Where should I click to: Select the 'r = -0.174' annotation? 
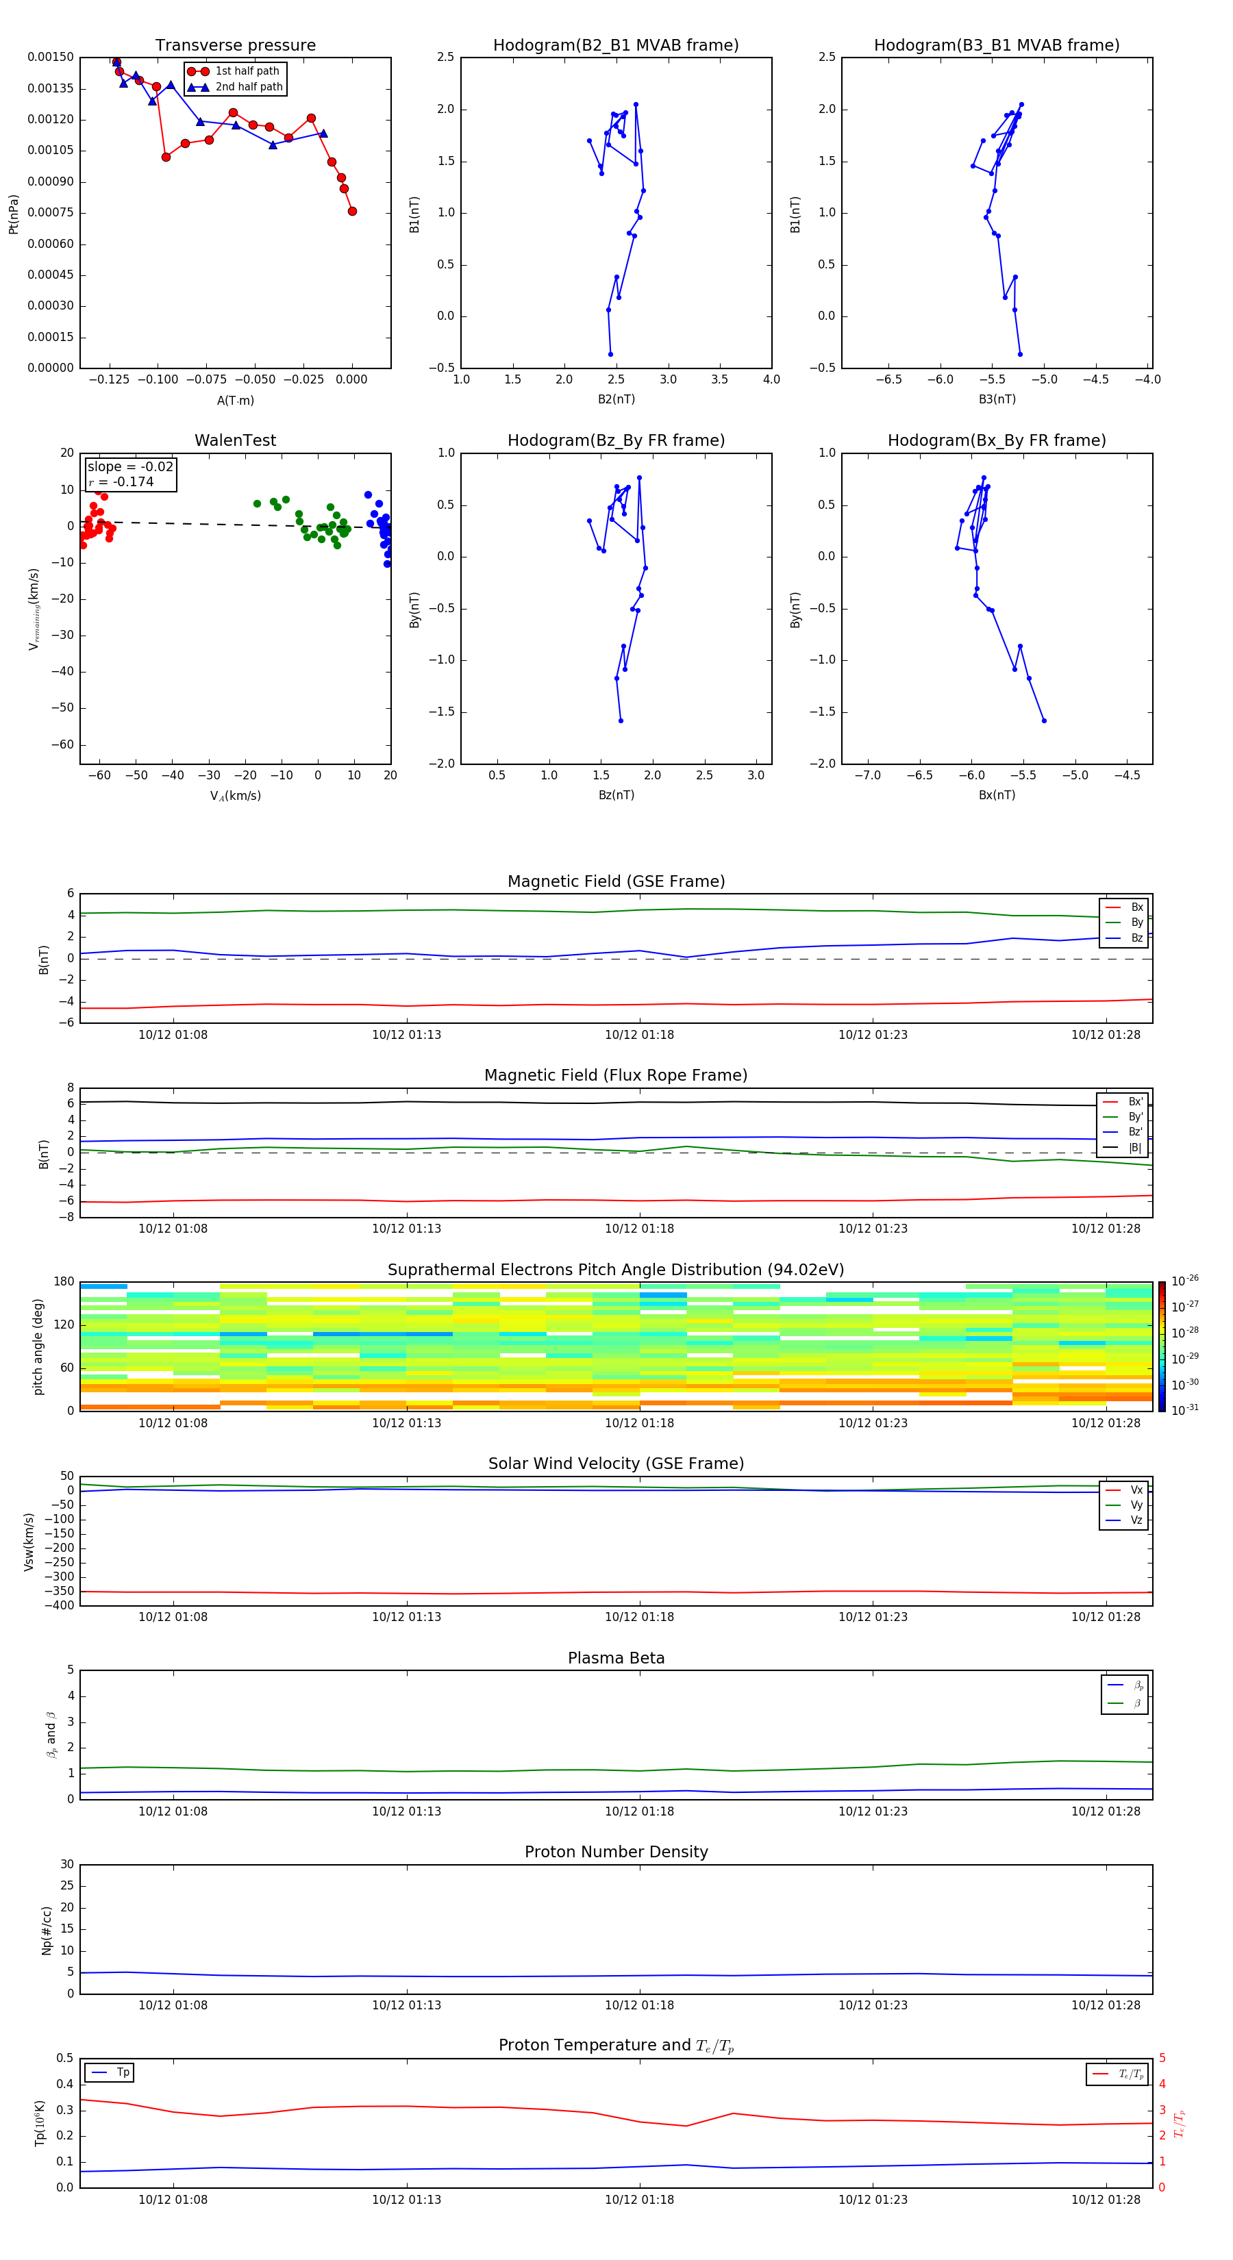(x=121, y=481)
